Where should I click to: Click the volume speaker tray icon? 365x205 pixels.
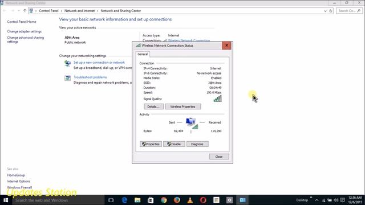tap(336, 200)
